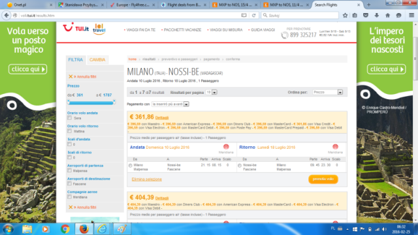
Task: Open the Windows Start button
Action: (x=8, y=229)
